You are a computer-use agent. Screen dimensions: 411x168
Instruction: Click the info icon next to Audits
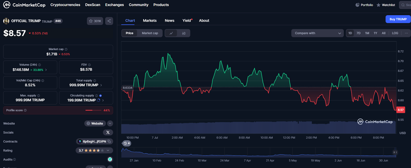click(x=14, y=160)
